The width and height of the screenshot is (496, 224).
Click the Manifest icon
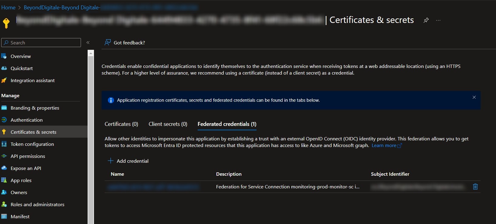[4, 216]
